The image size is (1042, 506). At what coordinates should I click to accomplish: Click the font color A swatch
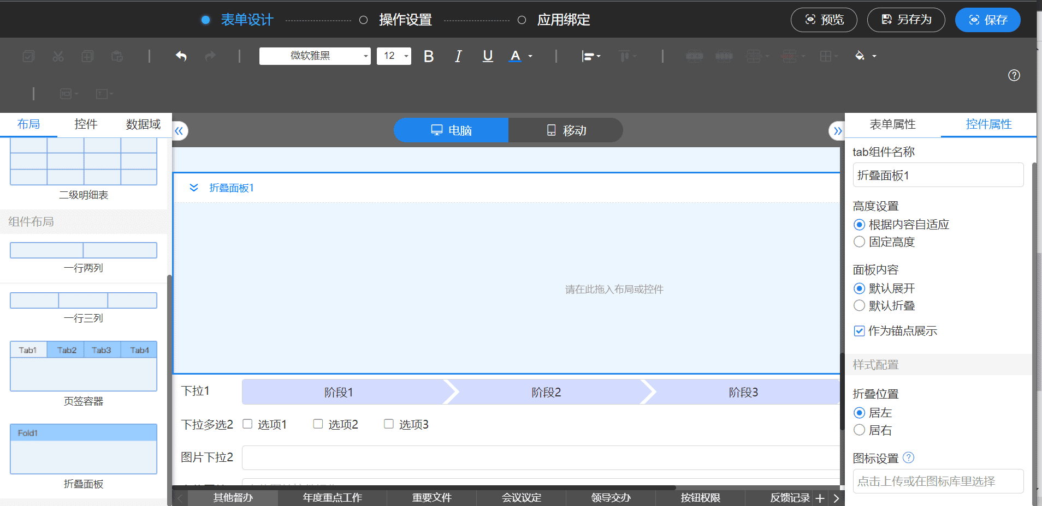515,56
